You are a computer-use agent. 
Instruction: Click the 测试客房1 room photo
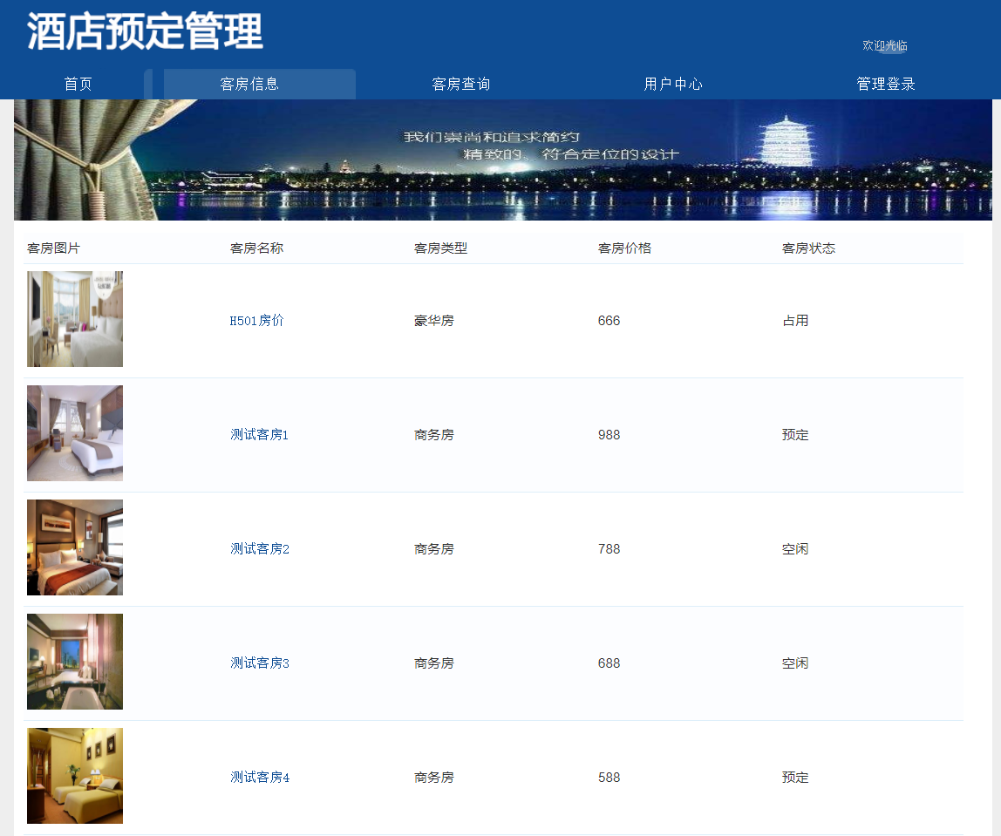click(75, 433)
